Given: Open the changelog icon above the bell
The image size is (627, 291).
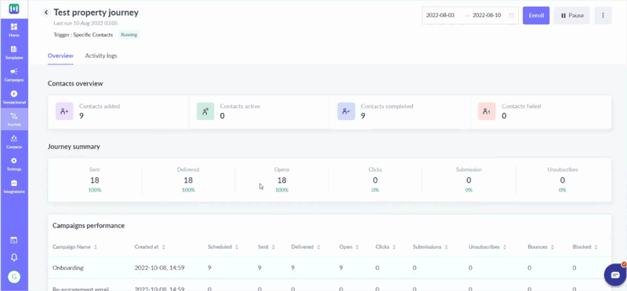Looking at the screenshot, I should point(13,240).
